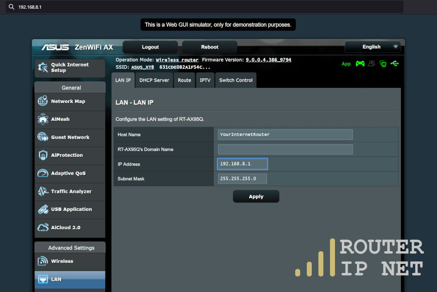Click the General section header
Screen dimensions: 437x292
(70, 87)
